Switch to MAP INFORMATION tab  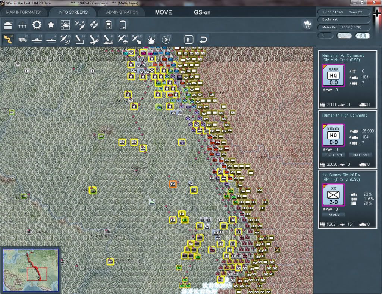24,12
